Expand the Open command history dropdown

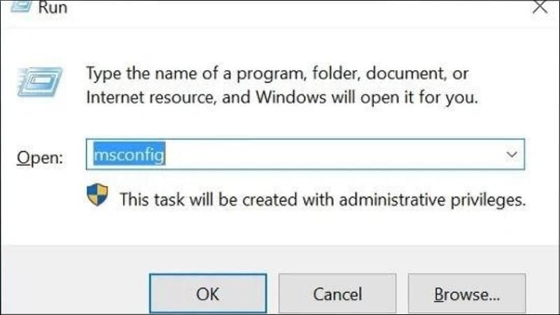[511, 154]
